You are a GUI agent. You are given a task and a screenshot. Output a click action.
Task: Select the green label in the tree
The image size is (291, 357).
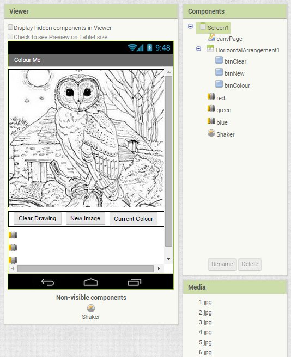point(224,110)
